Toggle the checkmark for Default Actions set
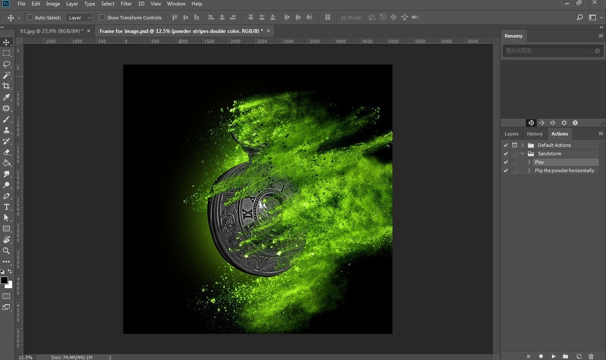The height and width of the screenshot is (360, 606). coord(506,145)
